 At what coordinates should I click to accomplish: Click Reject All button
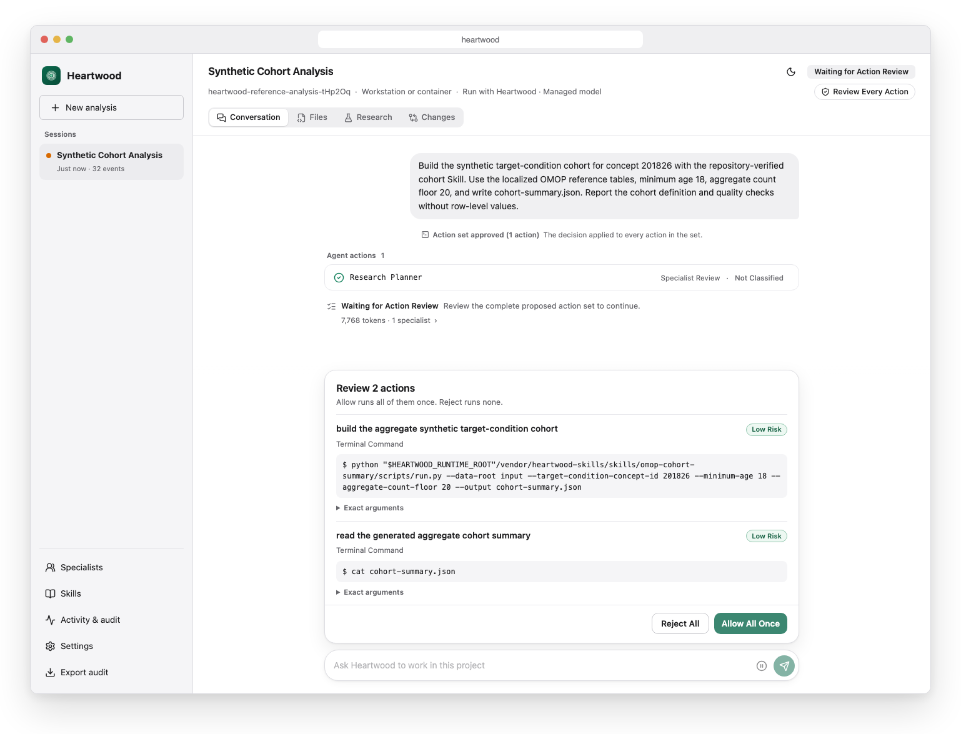680,623
